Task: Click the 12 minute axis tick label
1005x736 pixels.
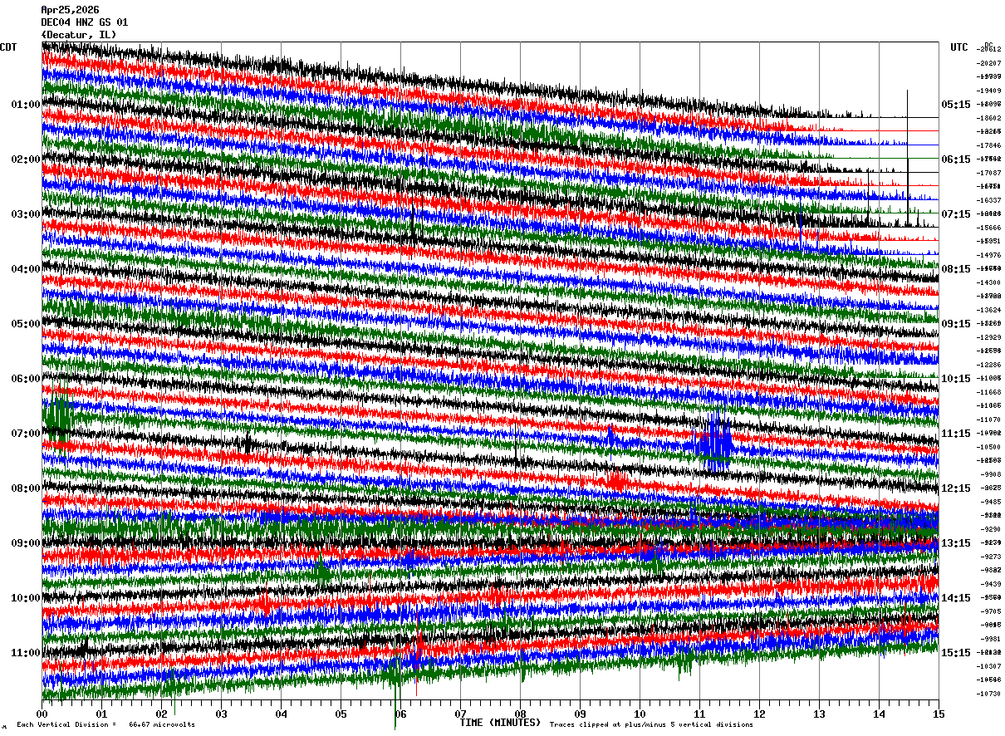Action: coord(759,714)
